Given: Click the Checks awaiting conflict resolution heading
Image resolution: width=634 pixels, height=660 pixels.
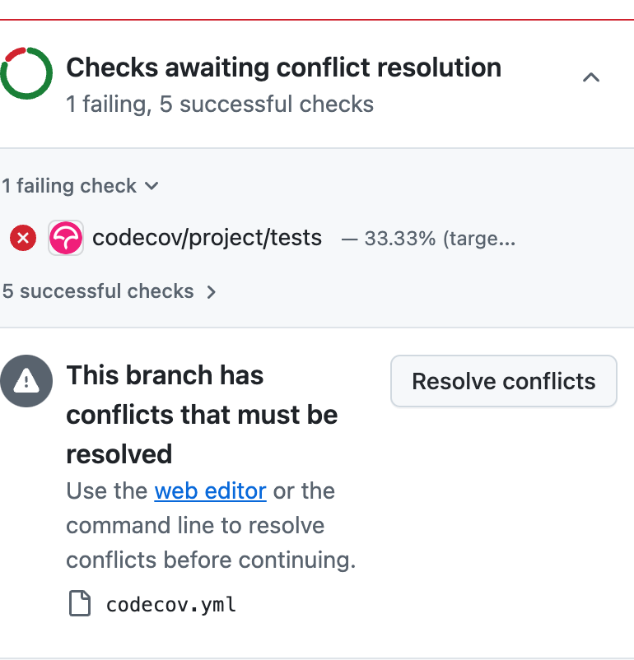Looking at the screenshot, I should pos(283,67).
